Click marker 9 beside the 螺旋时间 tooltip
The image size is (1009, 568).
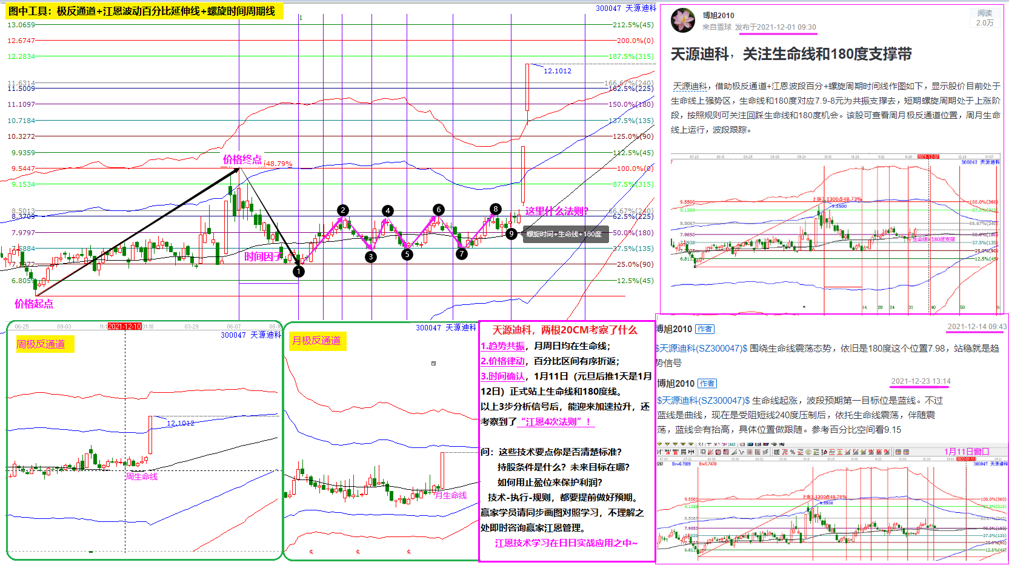click(x=511, y=234)
